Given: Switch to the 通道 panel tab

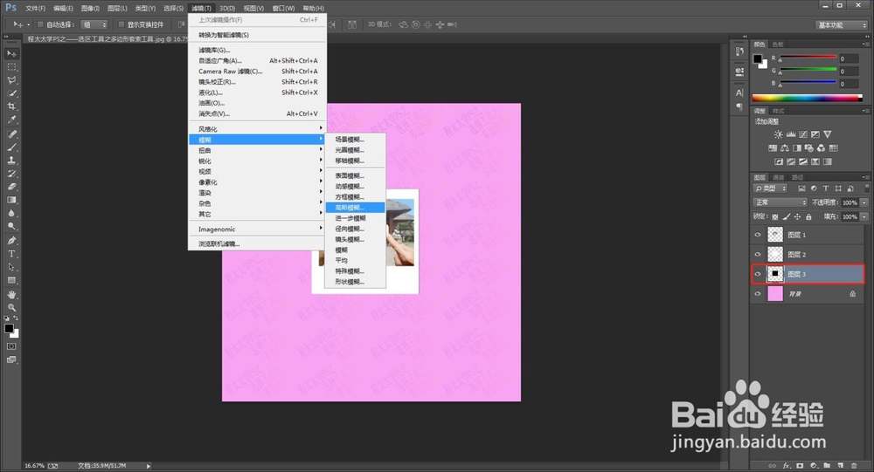Looking at the screenshot, I should pyautogui.click(x=779, y=178).
